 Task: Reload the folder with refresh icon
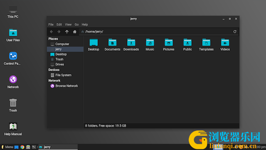coord(235,32)
